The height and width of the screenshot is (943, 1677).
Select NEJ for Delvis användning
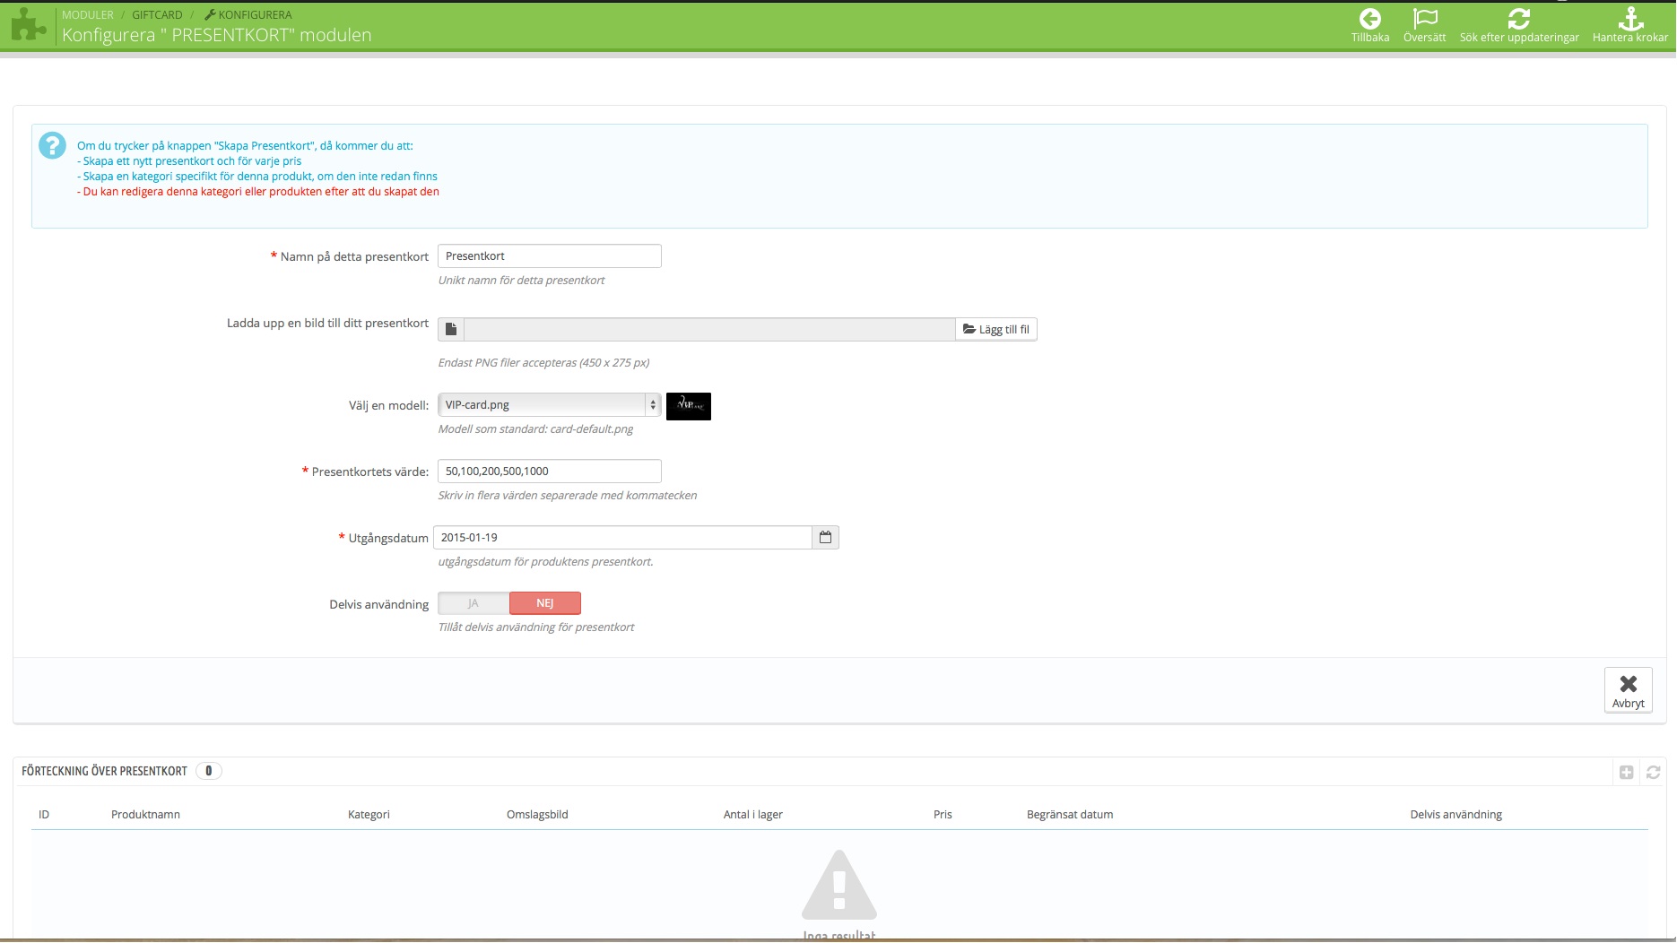point(545,603)
